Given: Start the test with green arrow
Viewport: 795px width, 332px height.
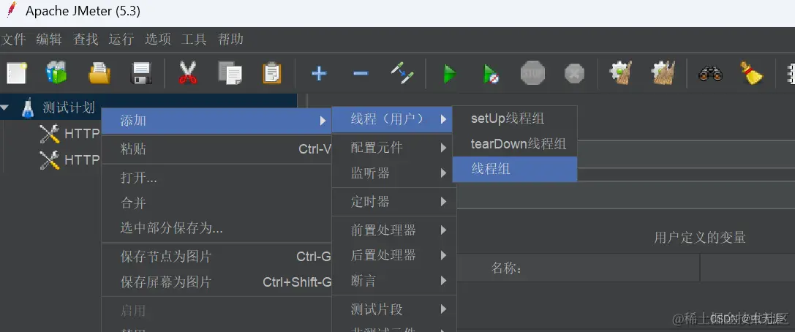Looking at the screenshot, I should tap(449, 74).
